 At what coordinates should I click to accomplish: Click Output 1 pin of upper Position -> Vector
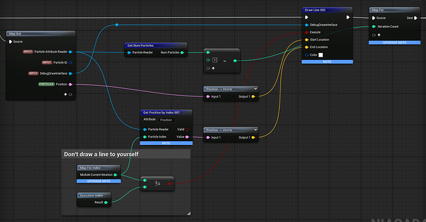click(x=253, y=96)
